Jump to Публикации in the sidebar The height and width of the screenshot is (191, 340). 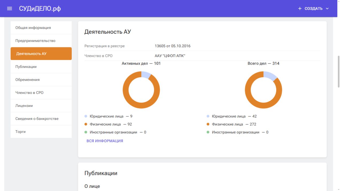pyautogui.click(x=41, y=67)
